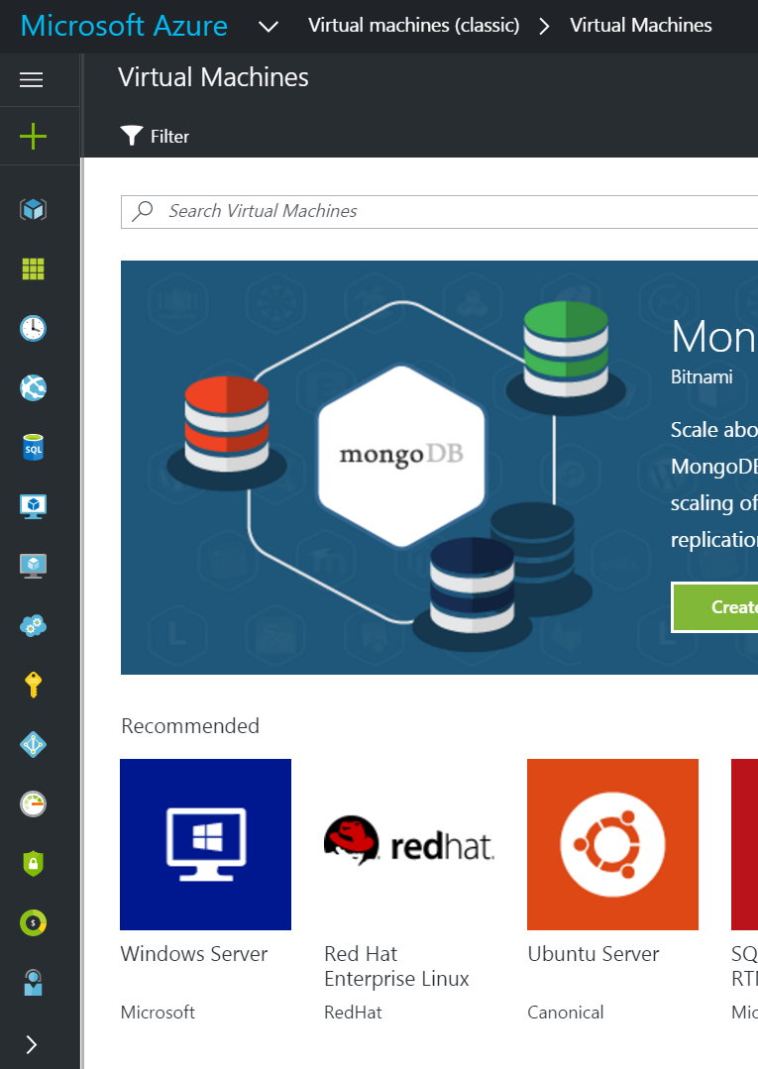Open Cloud services gear-cloud icon
The image size is (758, 1069).
tap(33, 625)
